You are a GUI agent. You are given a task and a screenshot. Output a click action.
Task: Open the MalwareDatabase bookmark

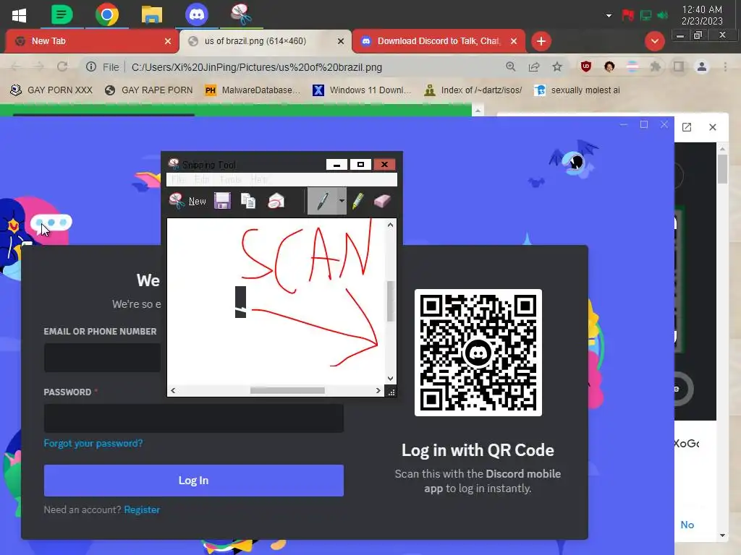(x=253, y=90)
